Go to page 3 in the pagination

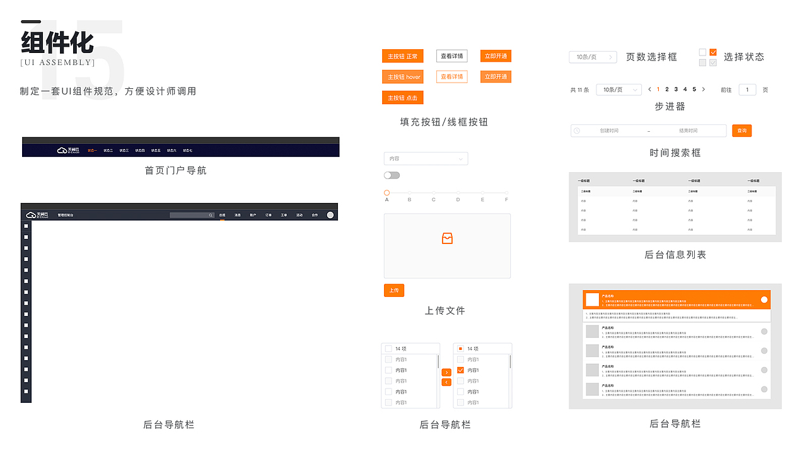pos(676,90)
